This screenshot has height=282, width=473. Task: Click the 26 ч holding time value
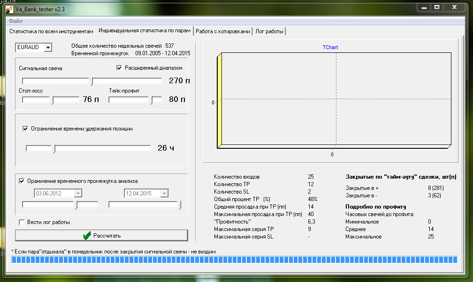pos(166,148)
